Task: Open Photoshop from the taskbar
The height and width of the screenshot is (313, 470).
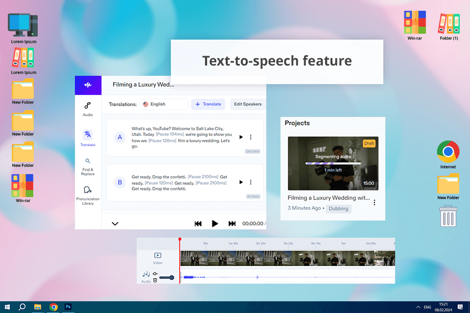Action: pos(68,307)
